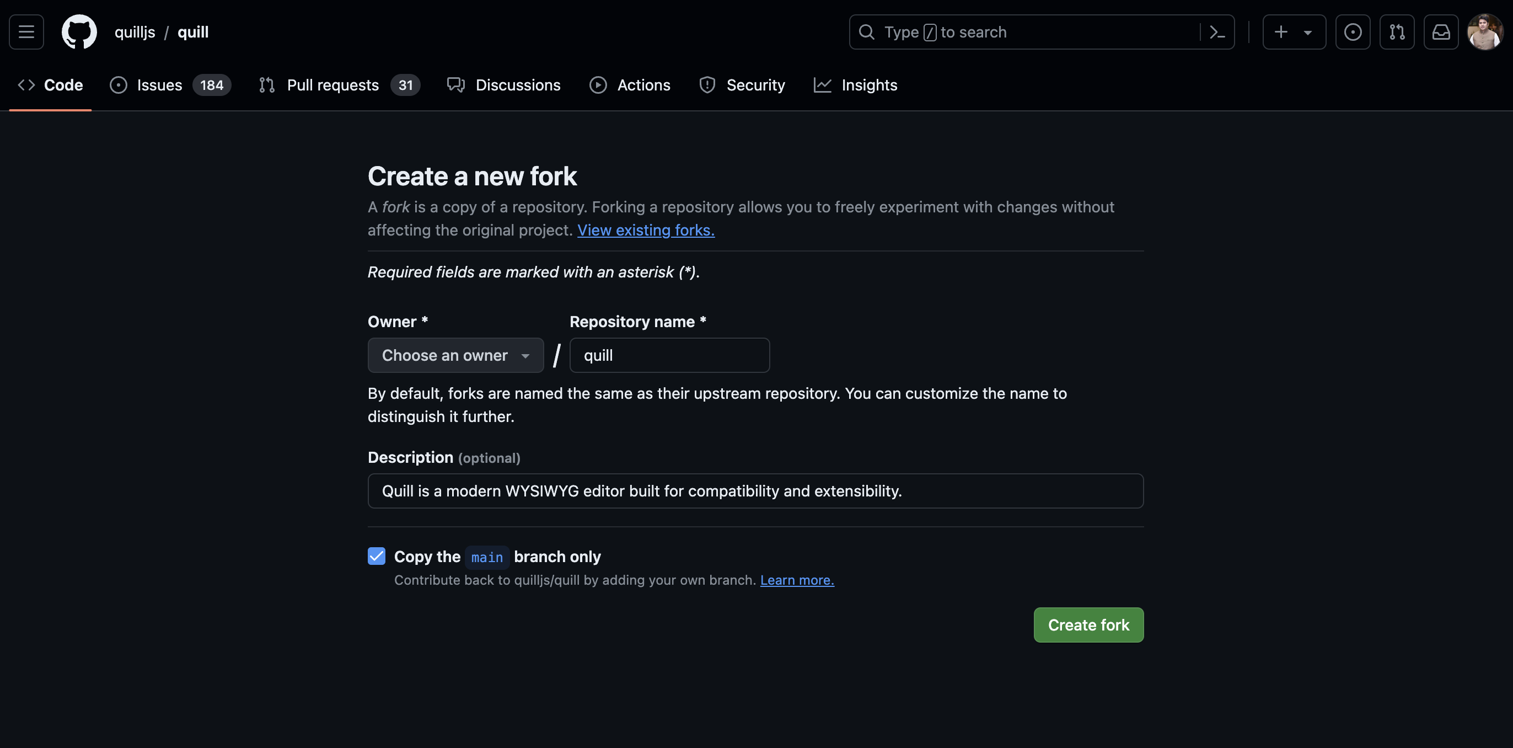Open the command palette icon
Screen dimensions: 1513x748
pos(1217,33)
